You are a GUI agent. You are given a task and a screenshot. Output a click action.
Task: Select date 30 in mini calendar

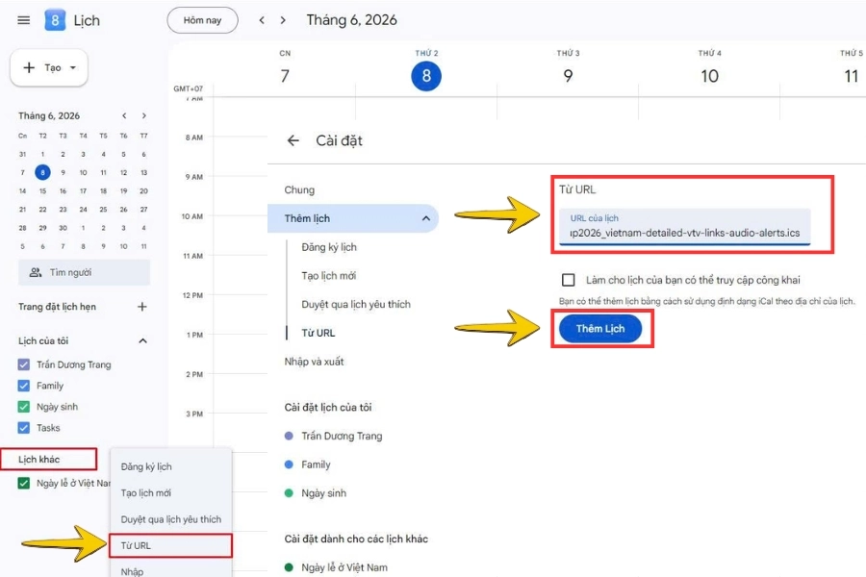coord(63,228)
